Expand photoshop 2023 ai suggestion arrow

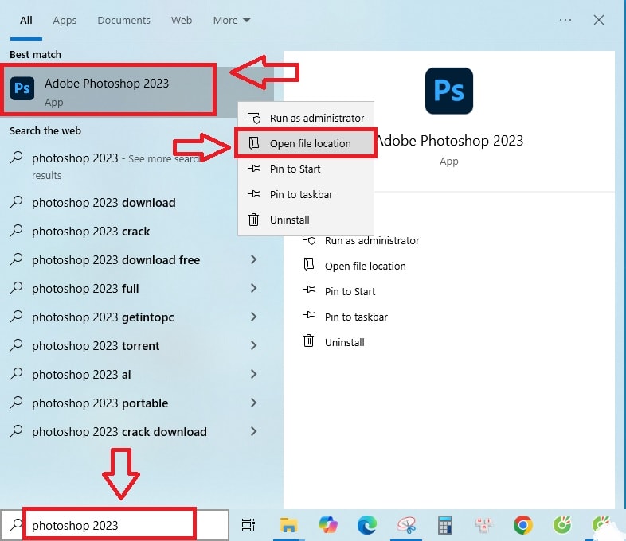coord(253,374)
